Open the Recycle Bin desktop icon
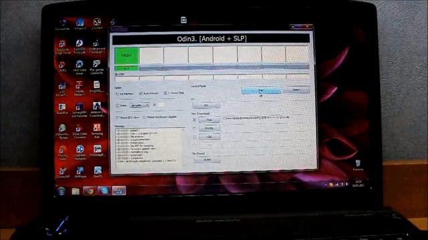Screen dimensions: 428x240 point(358,165)
